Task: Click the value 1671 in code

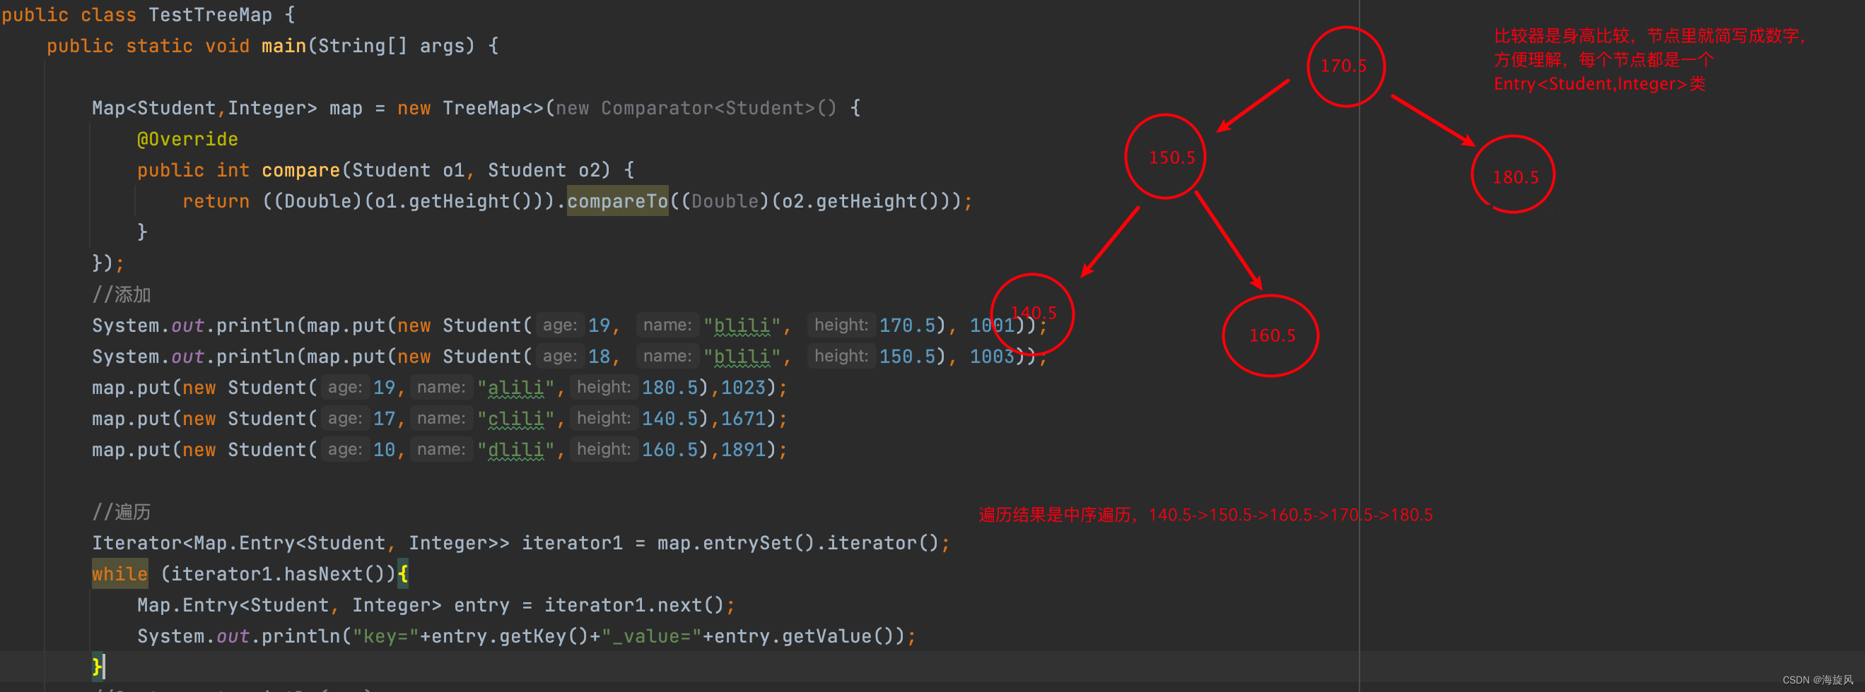Action: pos(743,419)
